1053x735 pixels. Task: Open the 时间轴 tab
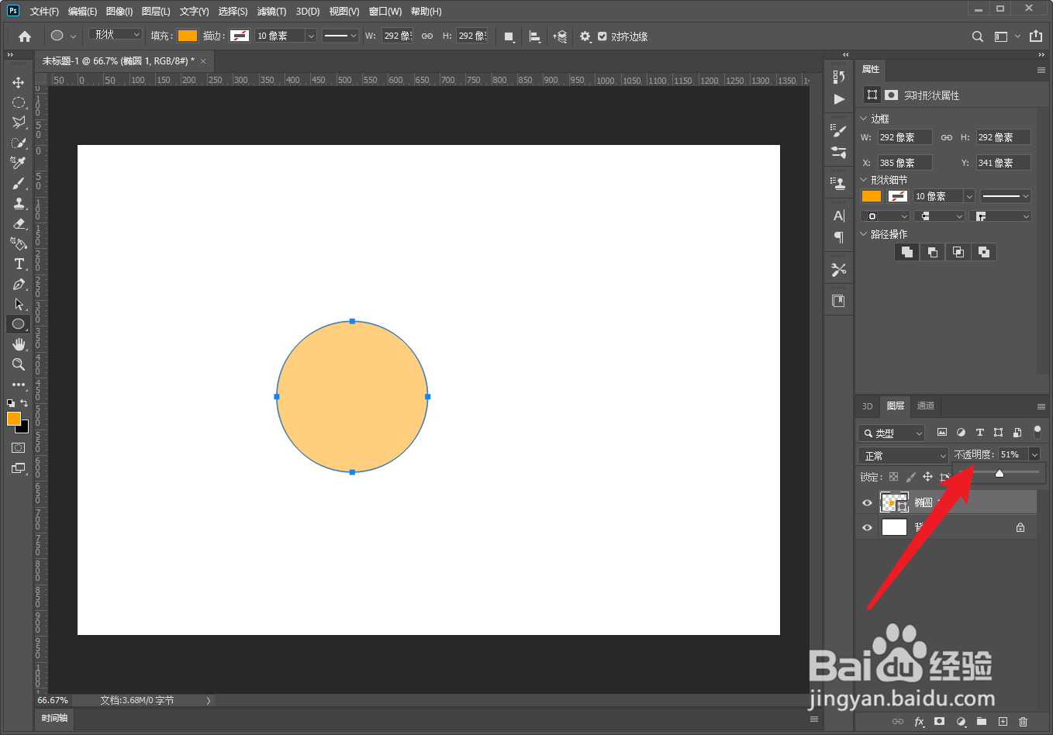pyautogui.click(x=55, y=718)
